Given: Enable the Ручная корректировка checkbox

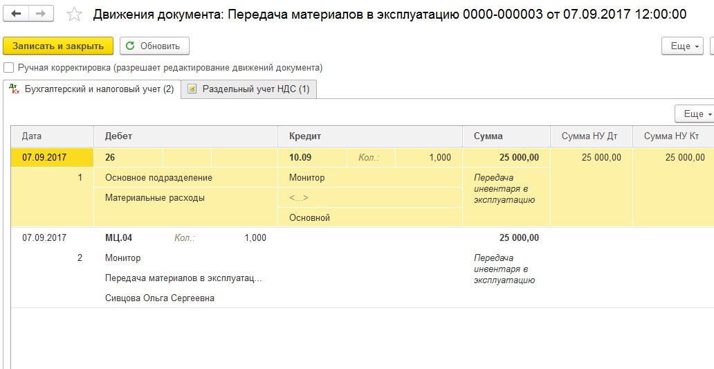Looking at the screenshot, I should [8, 68].
